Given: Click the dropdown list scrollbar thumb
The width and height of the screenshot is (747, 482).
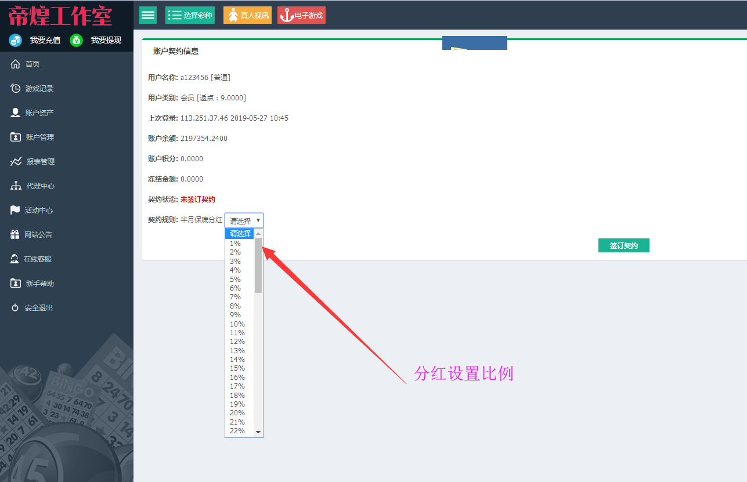Looking at the screenshot, I should pos(258,265).
